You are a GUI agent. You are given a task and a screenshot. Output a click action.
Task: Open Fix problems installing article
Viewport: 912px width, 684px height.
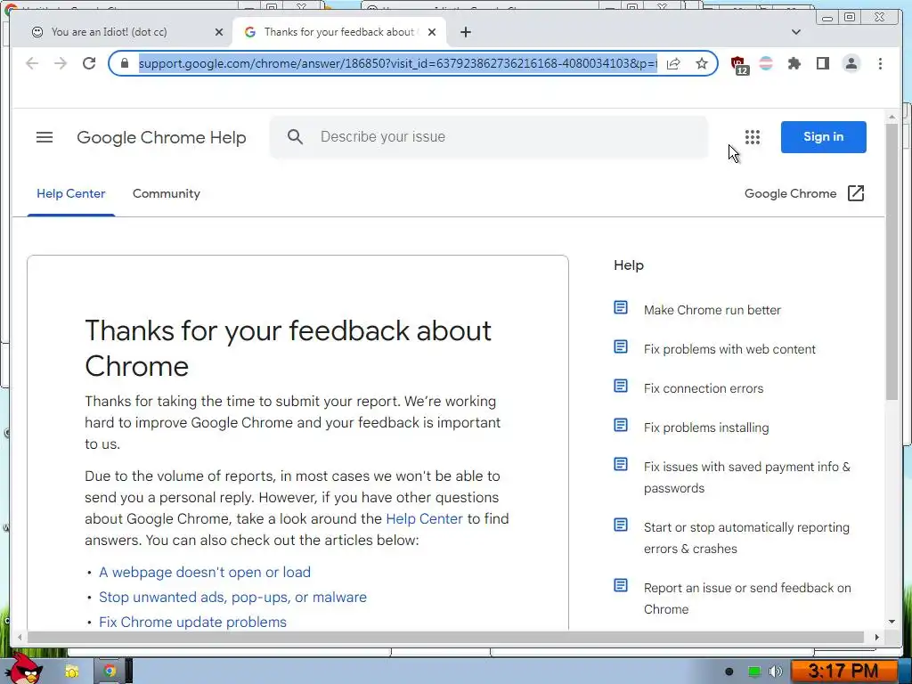click(706, 427)
